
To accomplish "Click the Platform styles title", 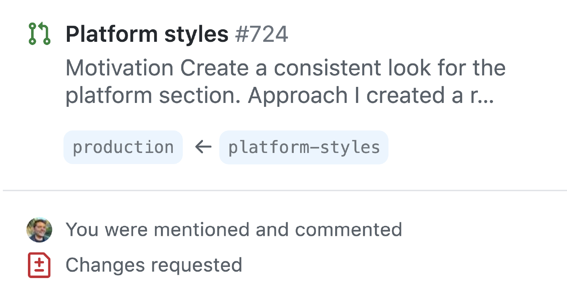I will 147,33.
